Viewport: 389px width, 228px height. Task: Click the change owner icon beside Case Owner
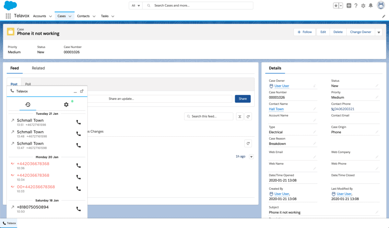(x=314, y=86)
